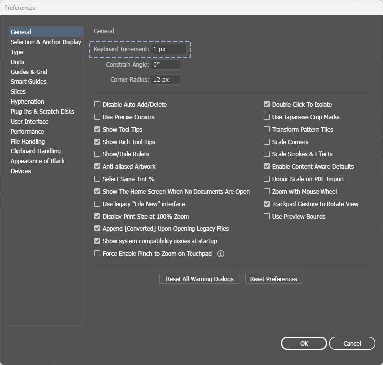Open Guides & Grid section
383x365 pixels.
tap(46, 72)
